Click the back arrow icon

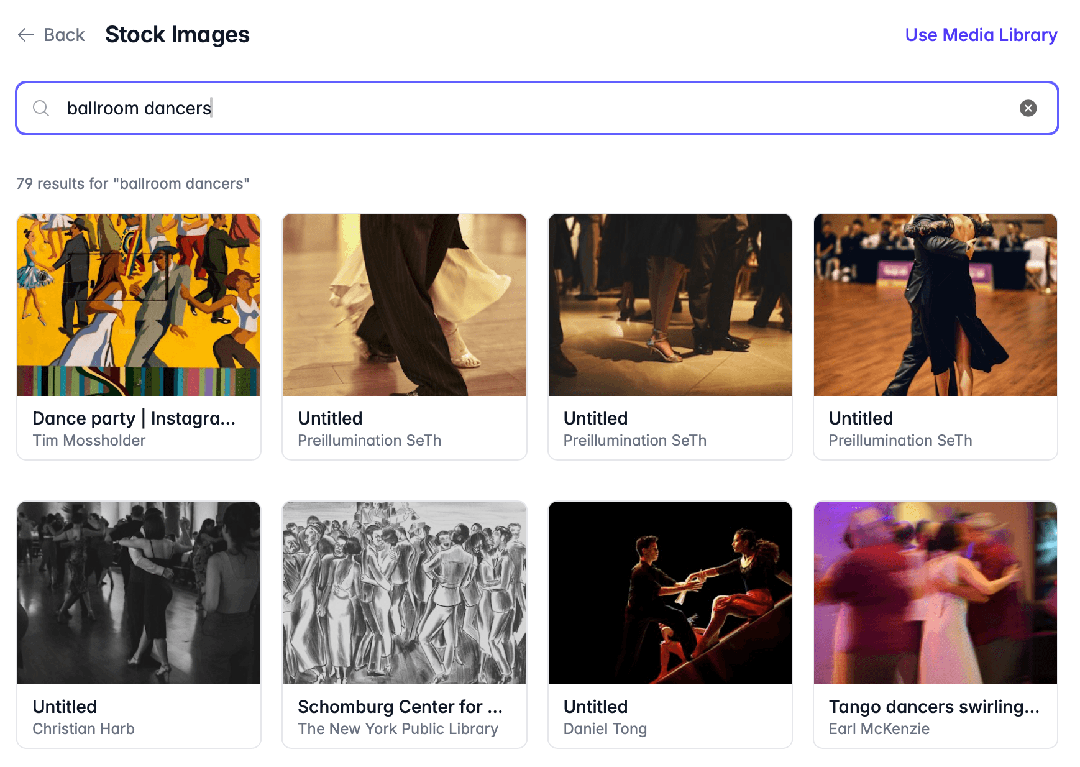coord(26,35)
